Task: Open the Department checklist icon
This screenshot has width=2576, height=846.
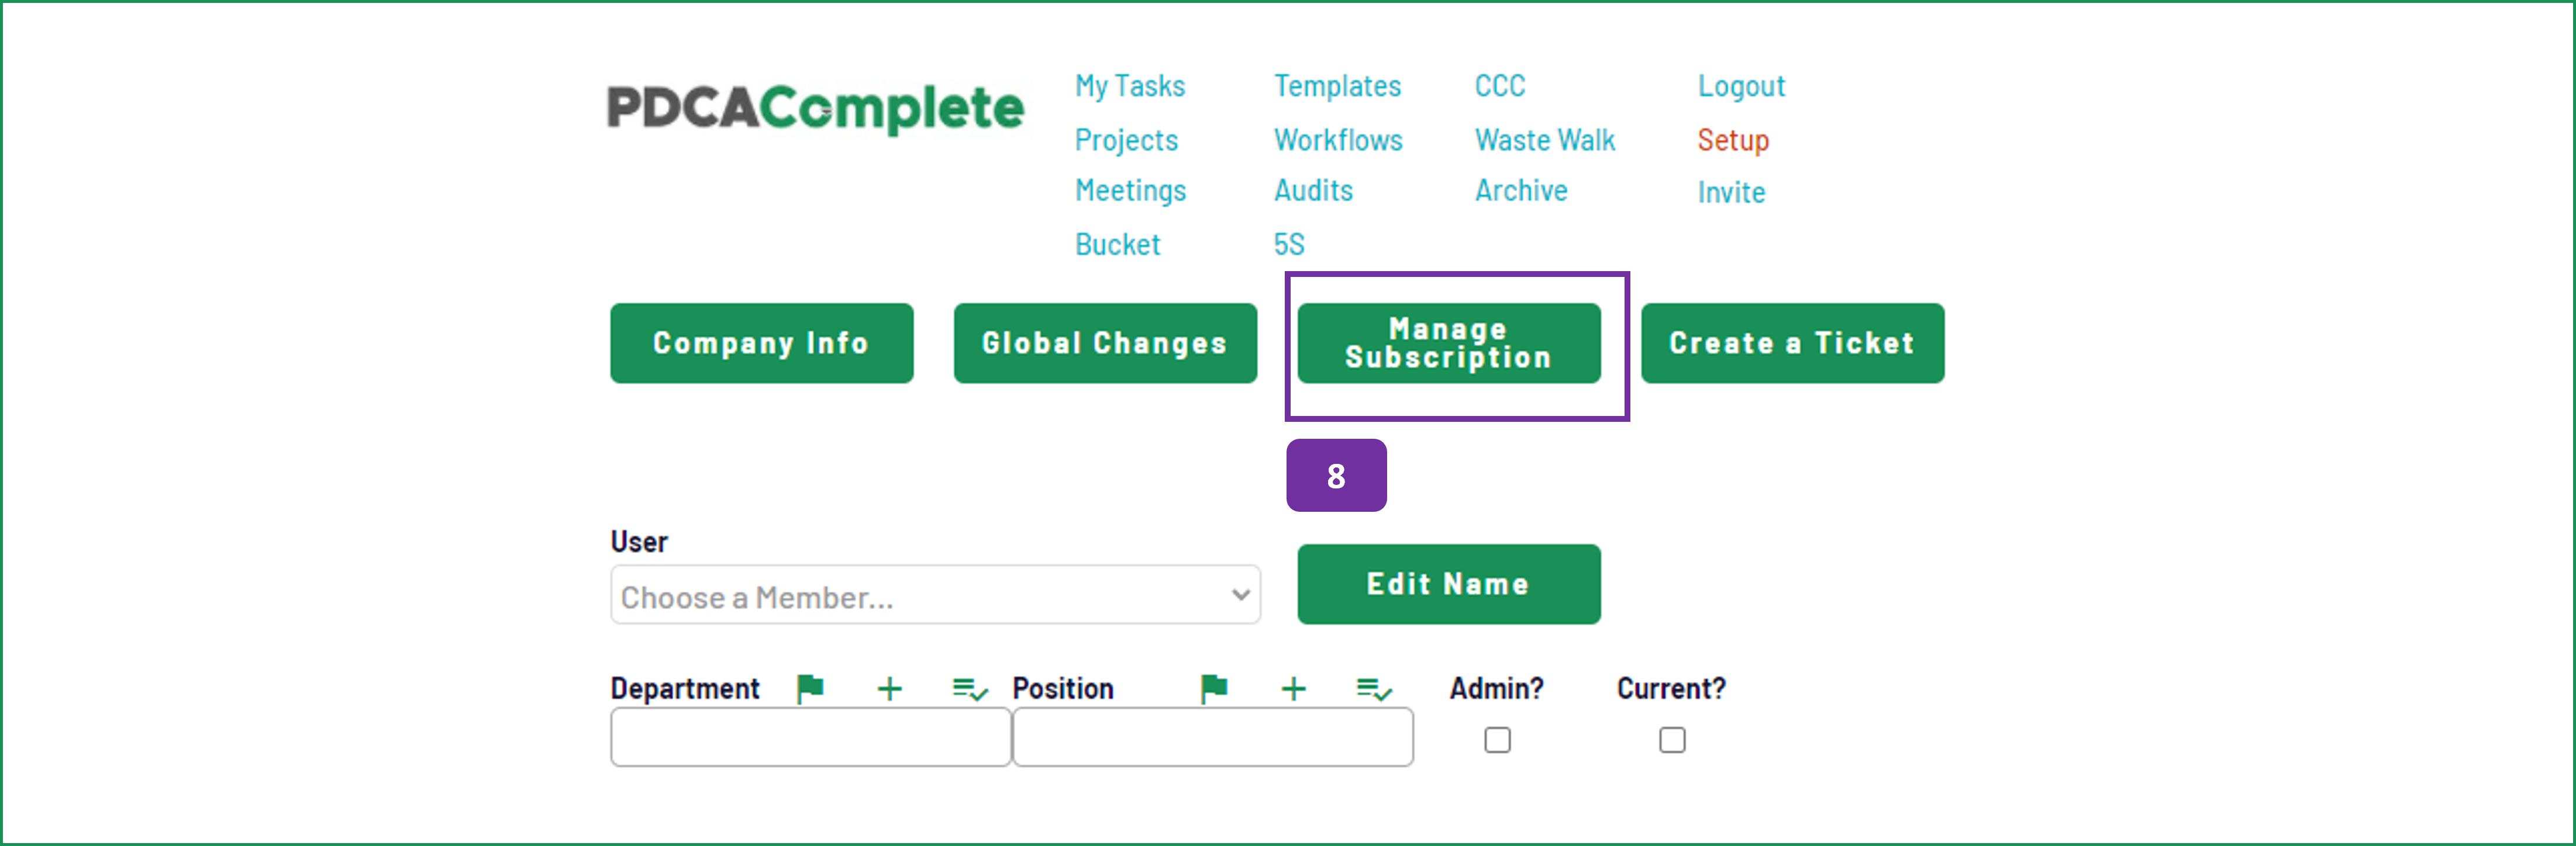Action: point(970,689)
